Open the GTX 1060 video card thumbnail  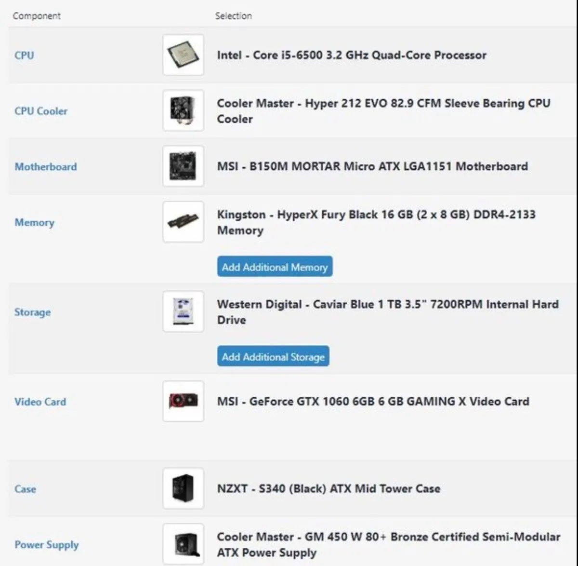183,401
